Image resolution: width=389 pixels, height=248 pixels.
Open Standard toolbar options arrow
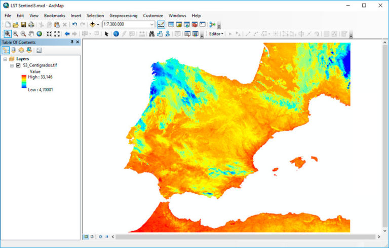point(219,26)
